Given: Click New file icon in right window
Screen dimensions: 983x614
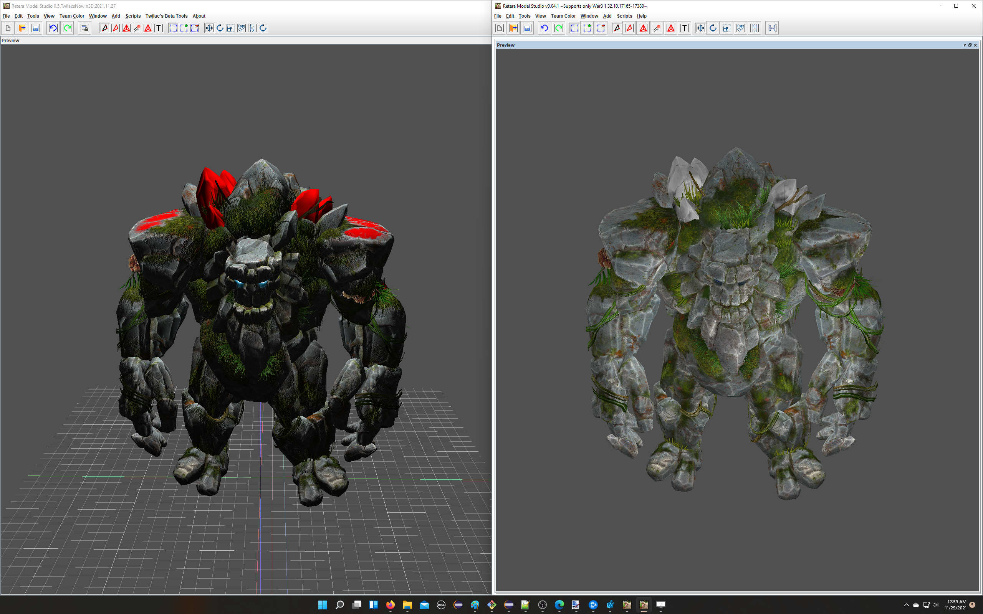Looking at the screenshot, I should (500, 28).
